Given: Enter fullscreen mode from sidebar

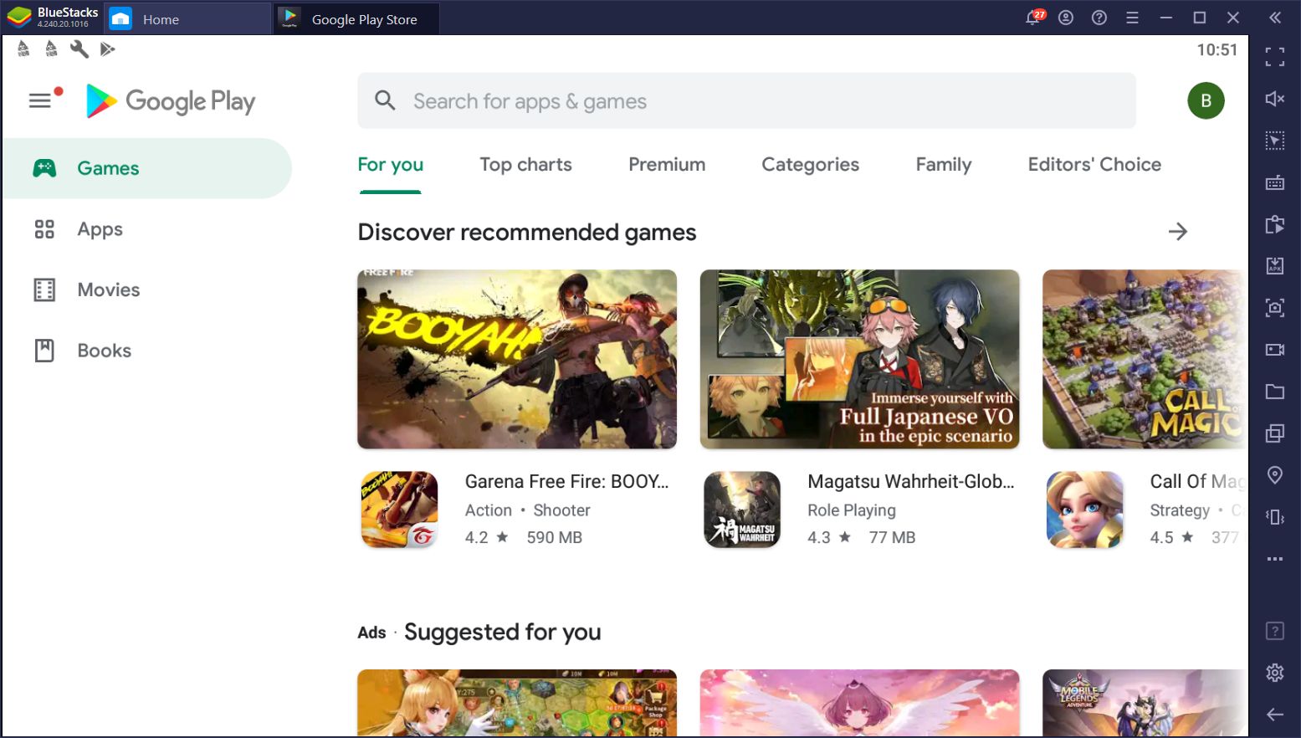Looking at the screenshot, I should click(1274, 57).
